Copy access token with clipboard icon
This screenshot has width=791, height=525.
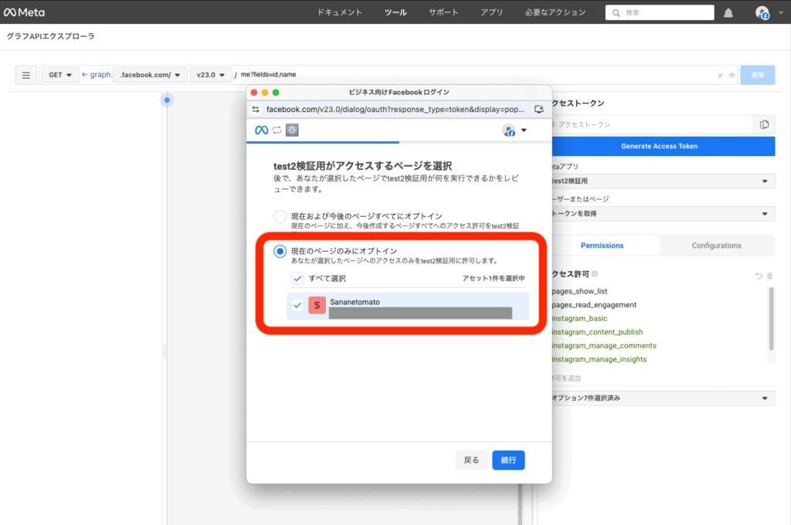[x=764, y=124]
